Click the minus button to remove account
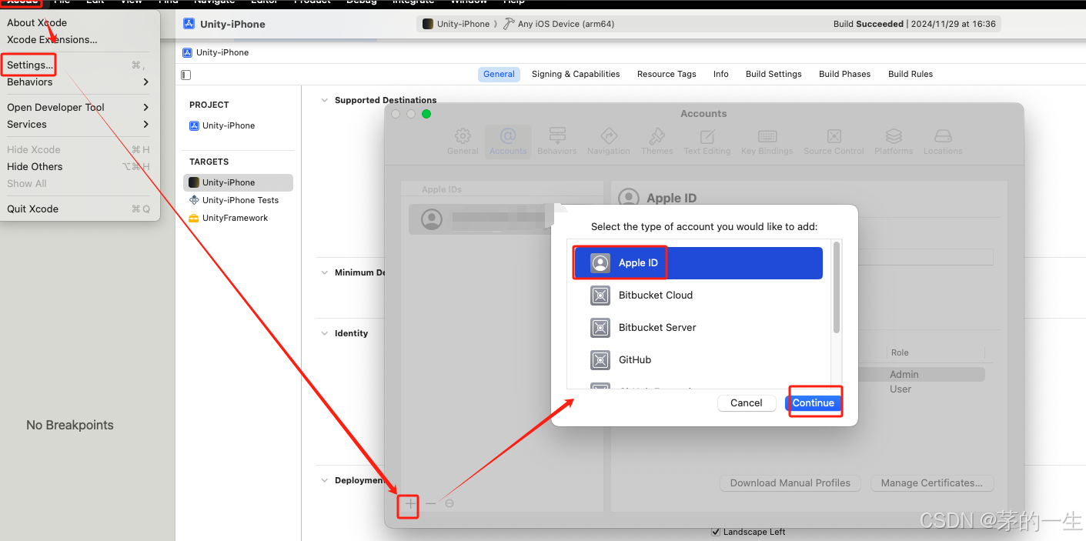Screen dimensions: 1086x541 tap(430, 503)
